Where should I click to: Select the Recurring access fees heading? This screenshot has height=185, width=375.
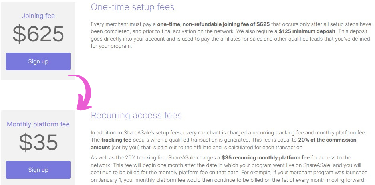[136, 116]
